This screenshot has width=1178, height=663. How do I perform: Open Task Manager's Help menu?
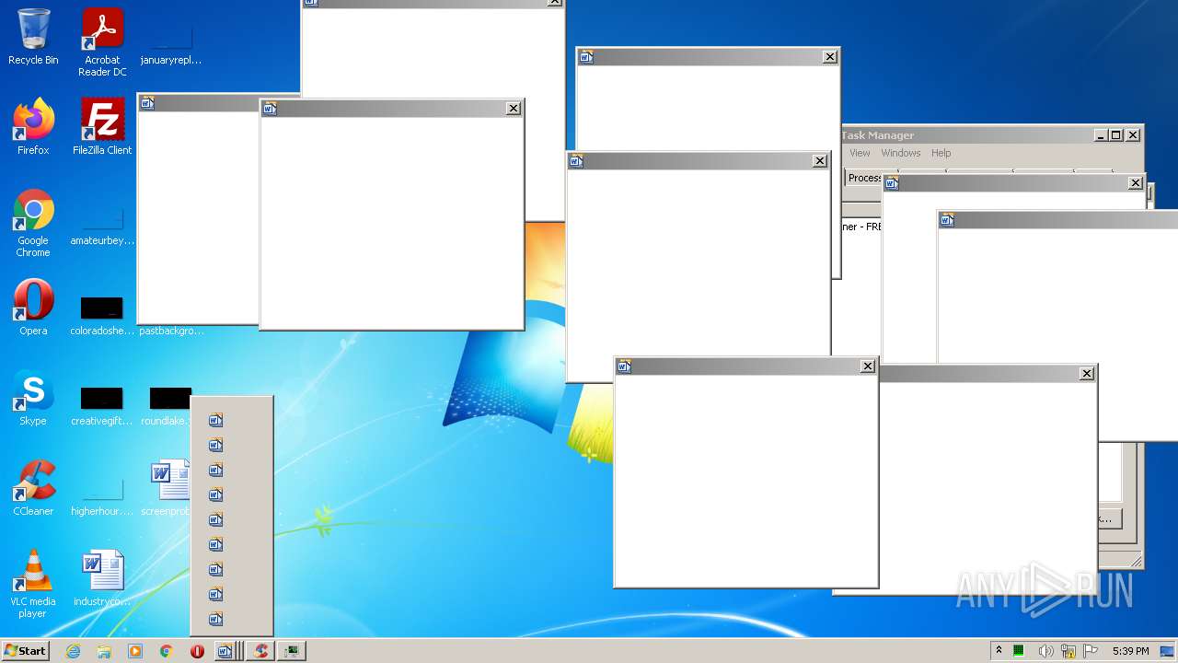pyautogui.click(x=941, y=153)
